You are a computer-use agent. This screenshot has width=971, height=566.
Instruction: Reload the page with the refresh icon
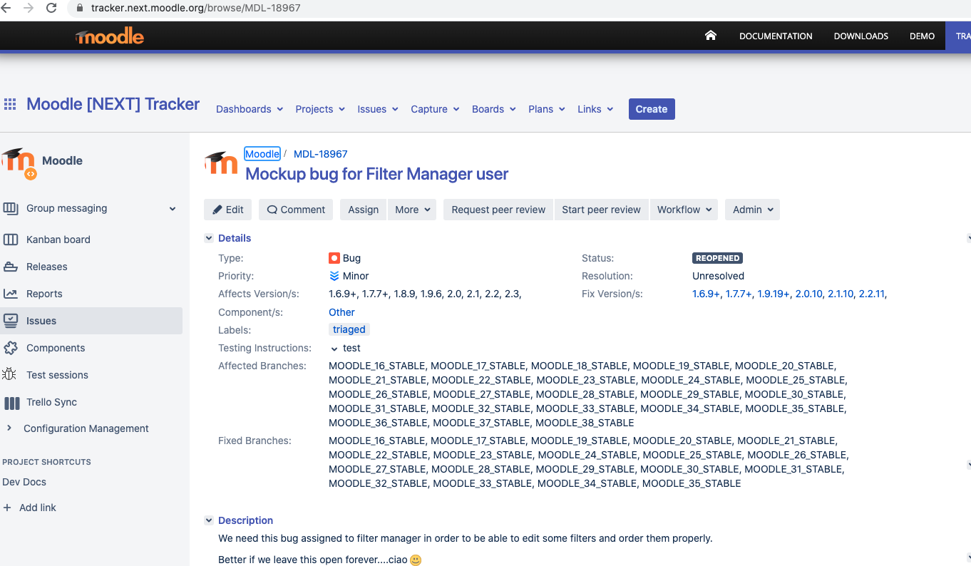tap(51, 9)
